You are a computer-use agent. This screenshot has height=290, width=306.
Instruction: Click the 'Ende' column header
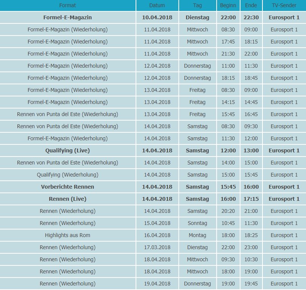point(251,5)
